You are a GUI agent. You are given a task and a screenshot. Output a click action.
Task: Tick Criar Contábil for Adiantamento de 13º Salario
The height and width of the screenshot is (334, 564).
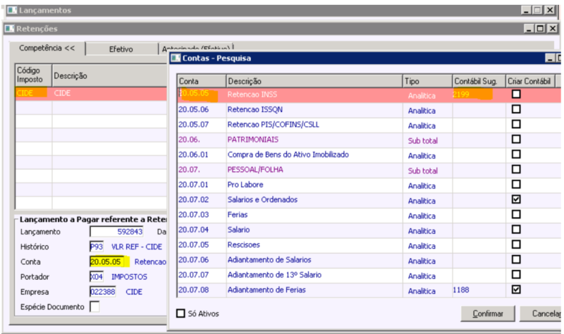516,275
